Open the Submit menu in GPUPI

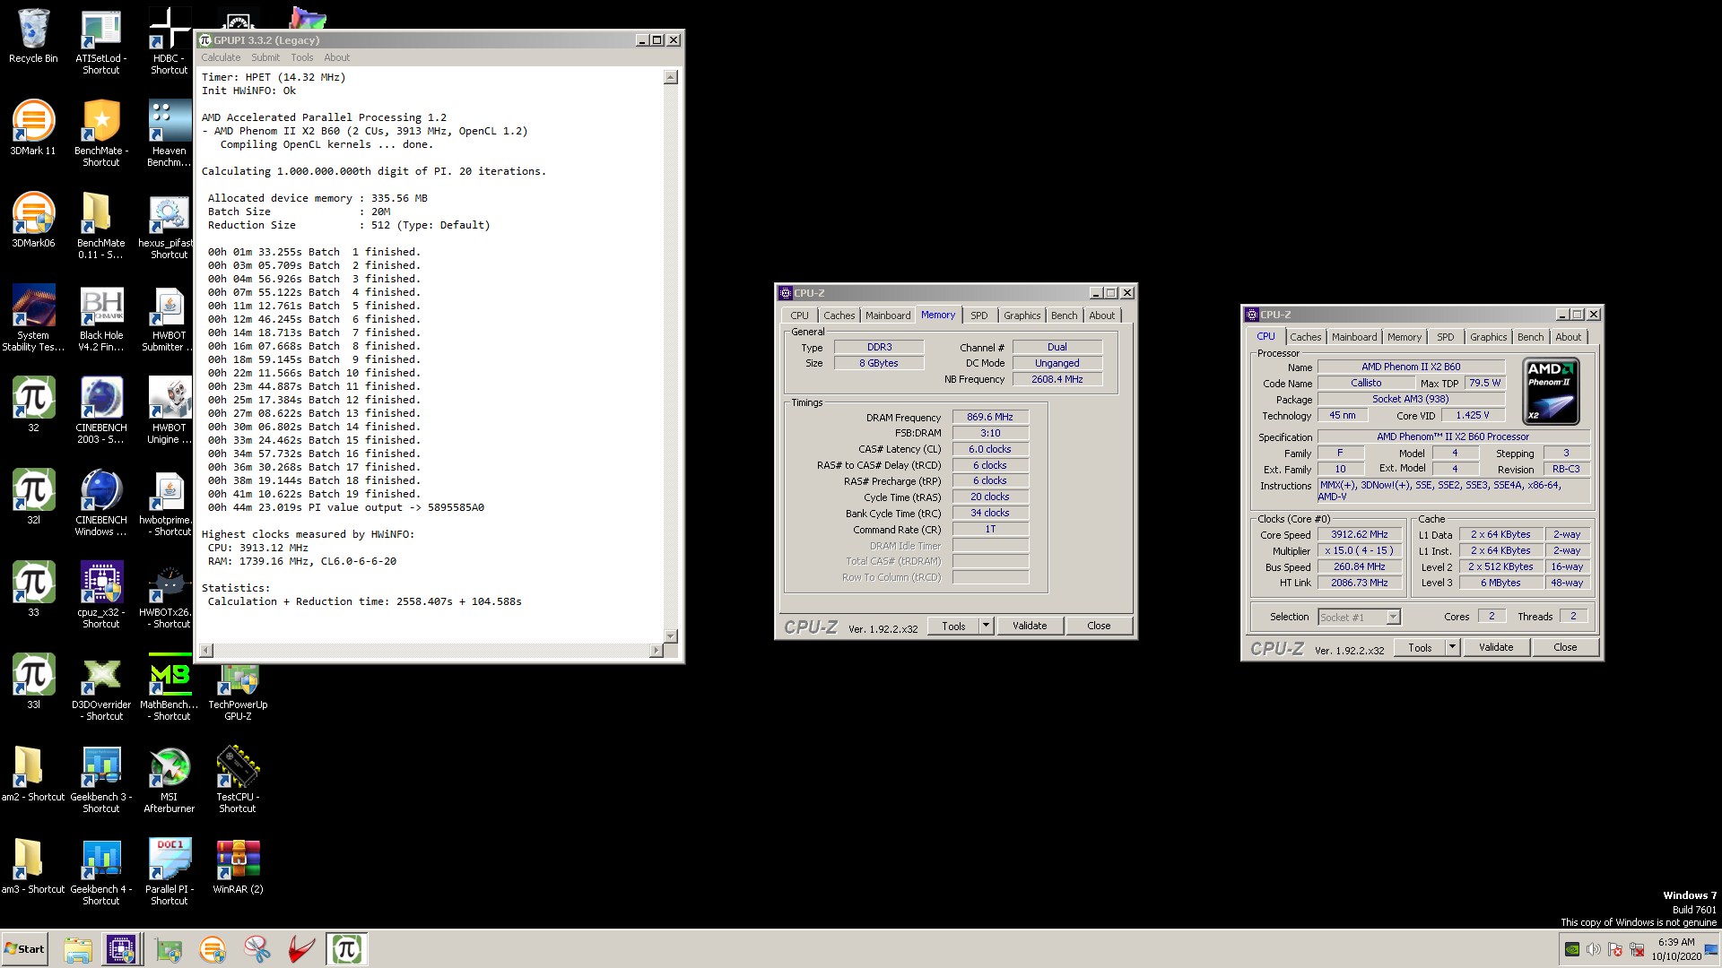pos(265,57)
